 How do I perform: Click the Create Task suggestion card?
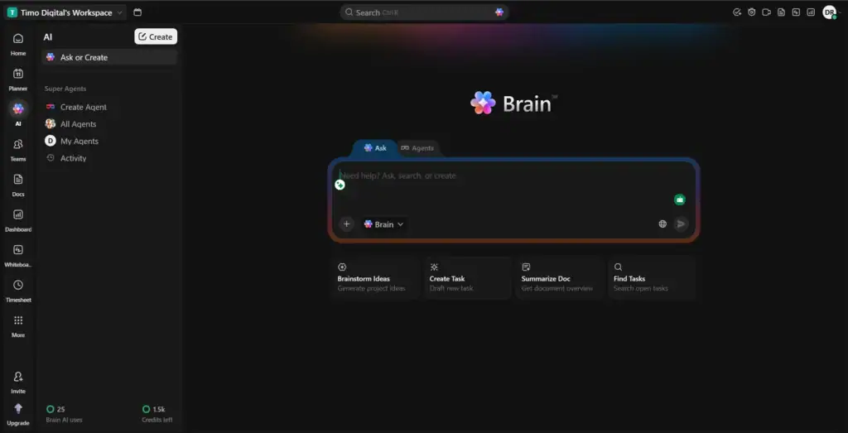[467, 278]
